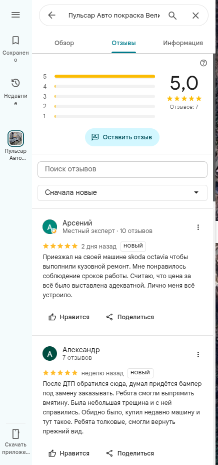218x465 pixels.
Task: Click the Оставить отзыв button
Action: [x=122, y=137]
